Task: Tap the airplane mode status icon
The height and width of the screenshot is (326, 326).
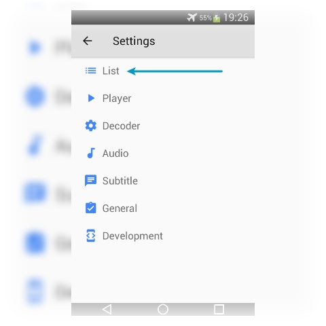Action: (x=192, y=18)
